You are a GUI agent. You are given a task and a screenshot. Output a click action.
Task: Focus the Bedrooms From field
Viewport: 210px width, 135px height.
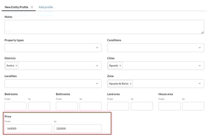pos(15,106)
